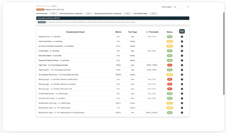226x133 pixels.
Task: Go to FCA breadcrumb link
Action: pyautogui.click(x=48, y=6)
